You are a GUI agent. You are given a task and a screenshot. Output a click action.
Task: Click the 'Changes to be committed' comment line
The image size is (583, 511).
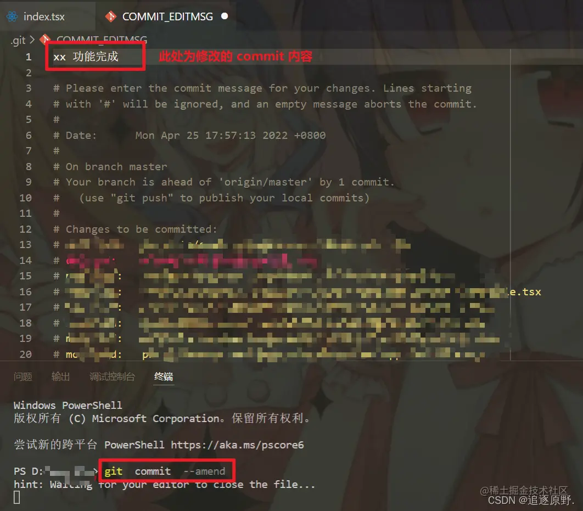135,229
